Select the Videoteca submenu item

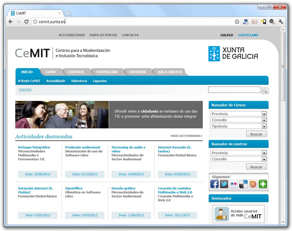point(79,81)
